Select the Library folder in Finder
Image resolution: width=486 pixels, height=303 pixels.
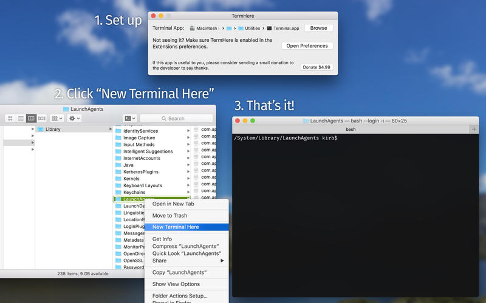pyautogui.click(x=74, y=129)
